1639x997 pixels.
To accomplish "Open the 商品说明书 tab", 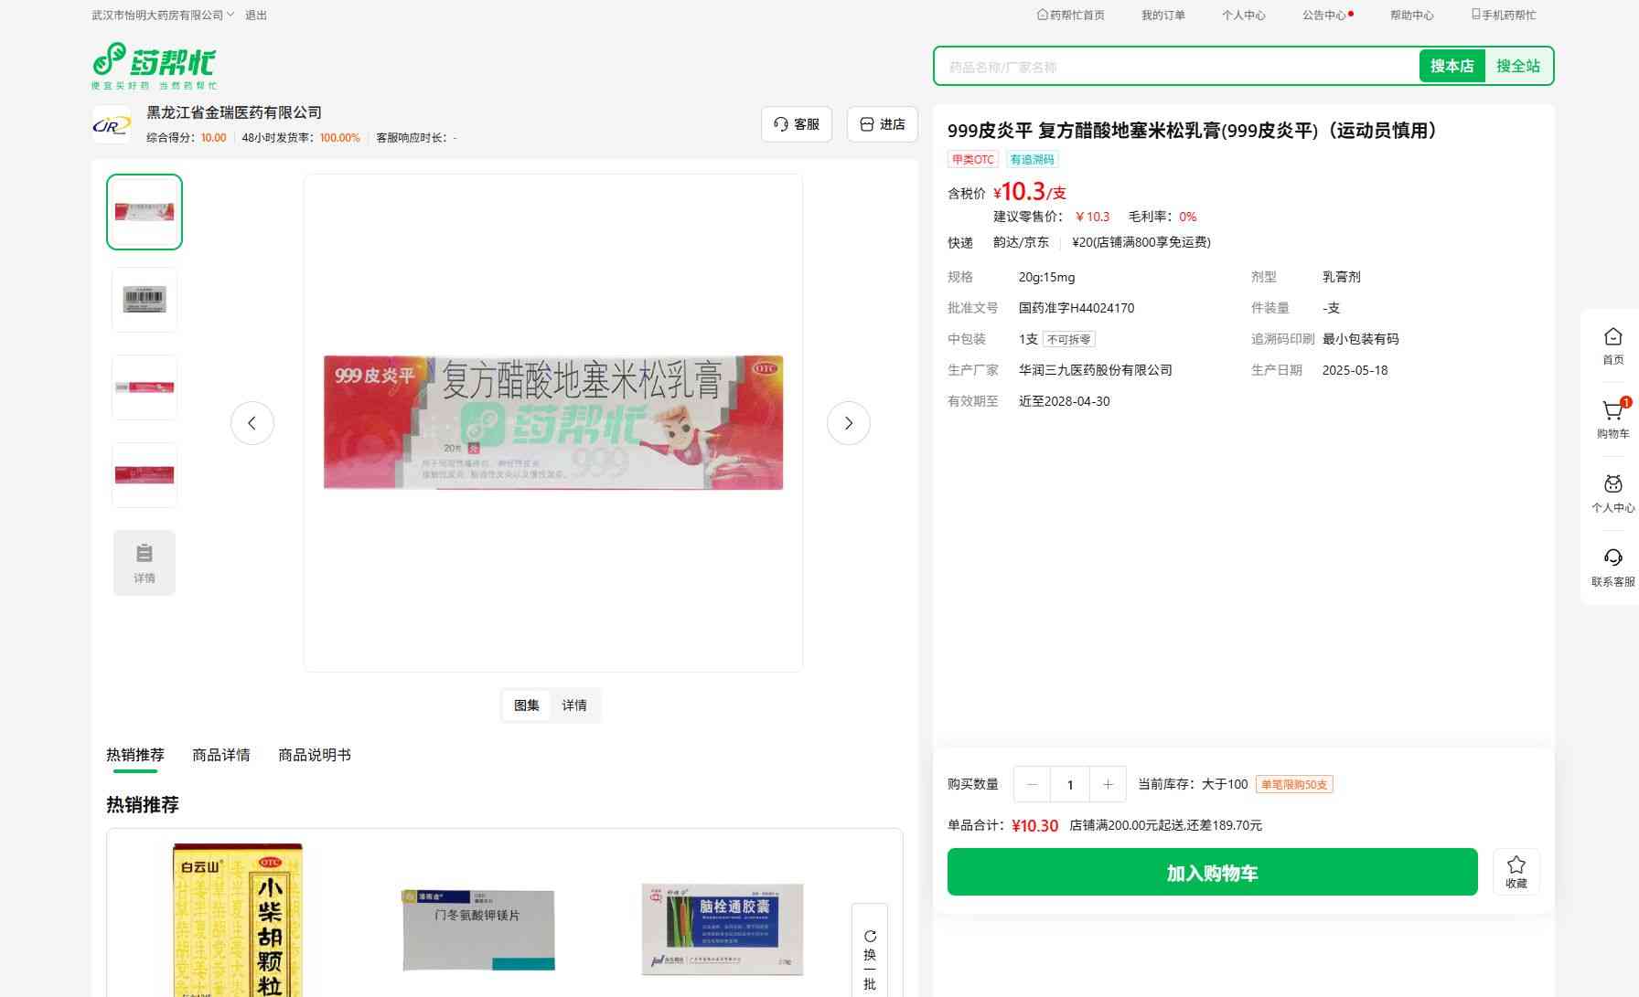I will click(x=314, y=755).
